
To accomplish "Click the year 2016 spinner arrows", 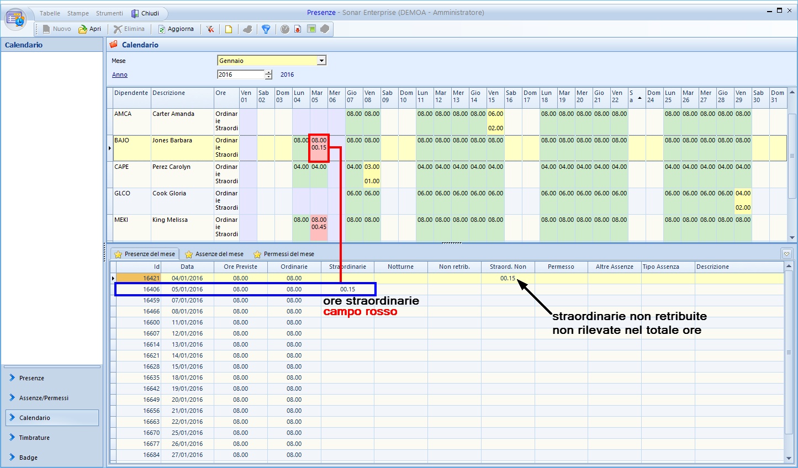I will (x=268, y=75).
